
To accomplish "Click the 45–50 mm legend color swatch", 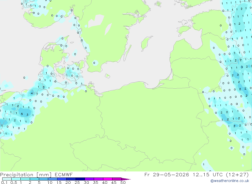I will click(117, 179).
